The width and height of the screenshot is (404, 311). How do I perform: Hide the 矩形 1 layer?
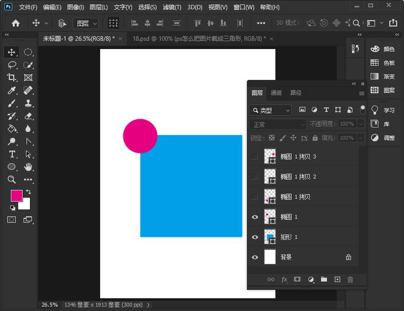click(255, 237)
